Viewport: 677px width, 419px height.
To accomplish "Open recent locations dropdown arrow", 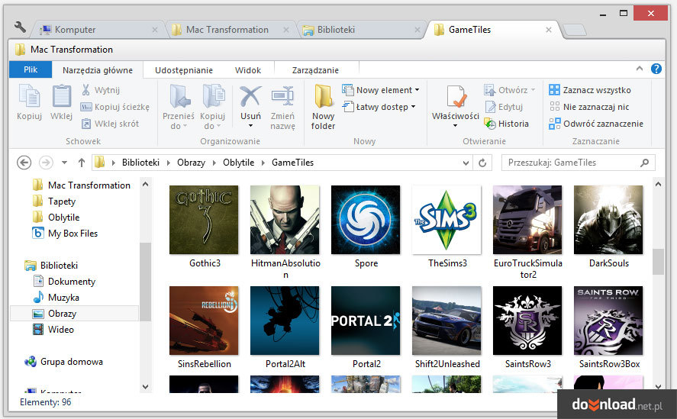I will click(x=64, y=163).
